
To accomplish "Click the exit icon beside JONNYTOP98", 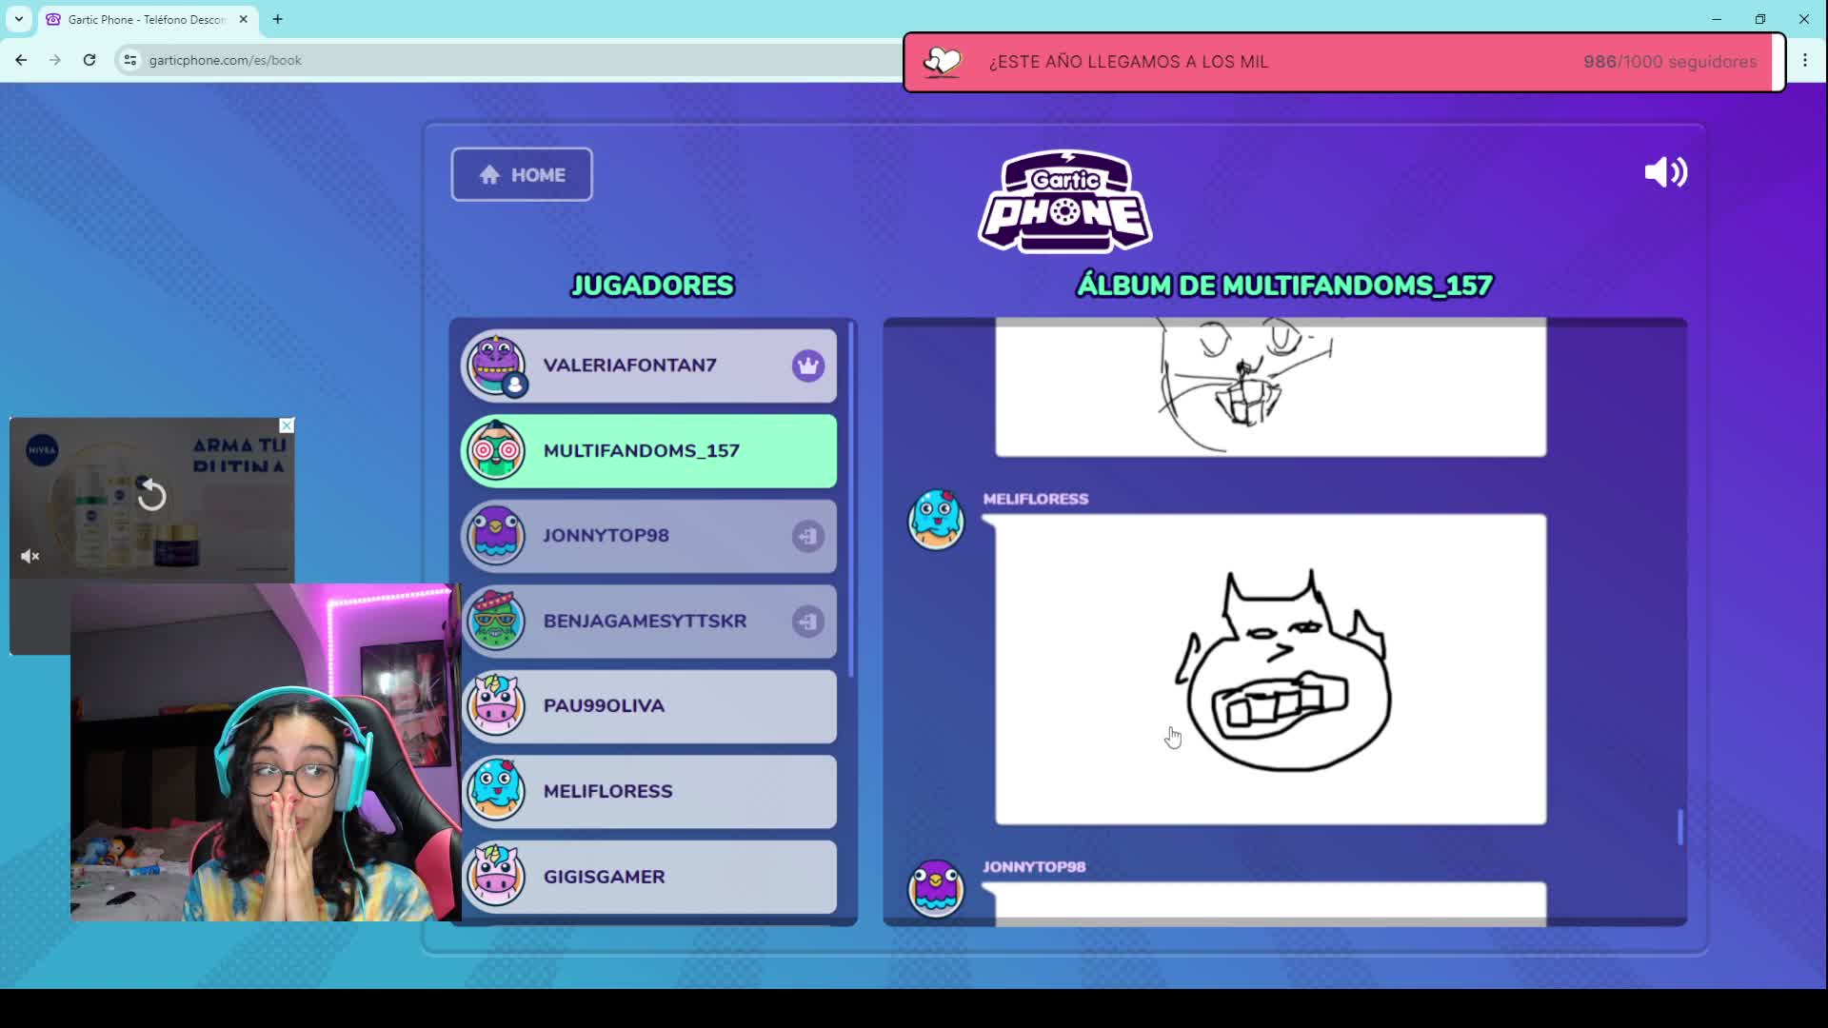I will 807,536.
